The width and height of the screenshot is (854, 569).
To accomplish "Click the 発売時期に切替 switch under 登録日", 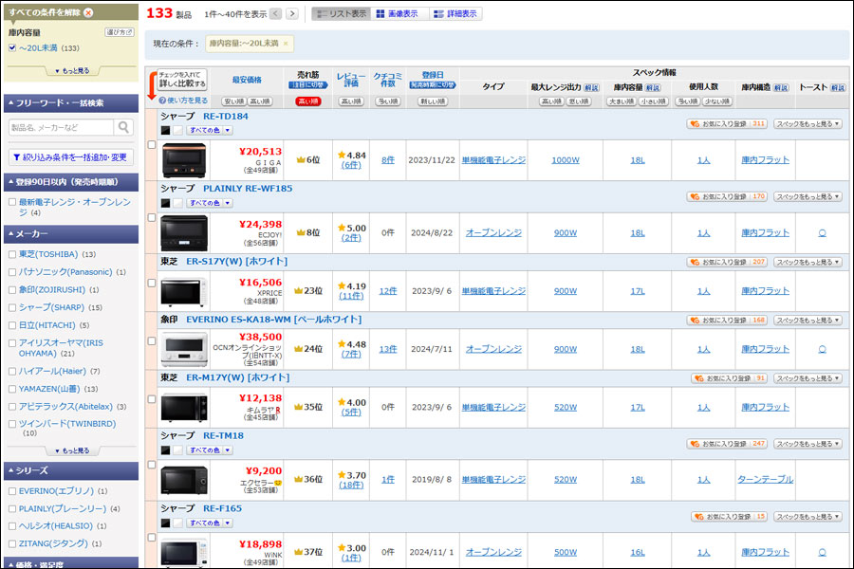I will (x=433, y=85).
